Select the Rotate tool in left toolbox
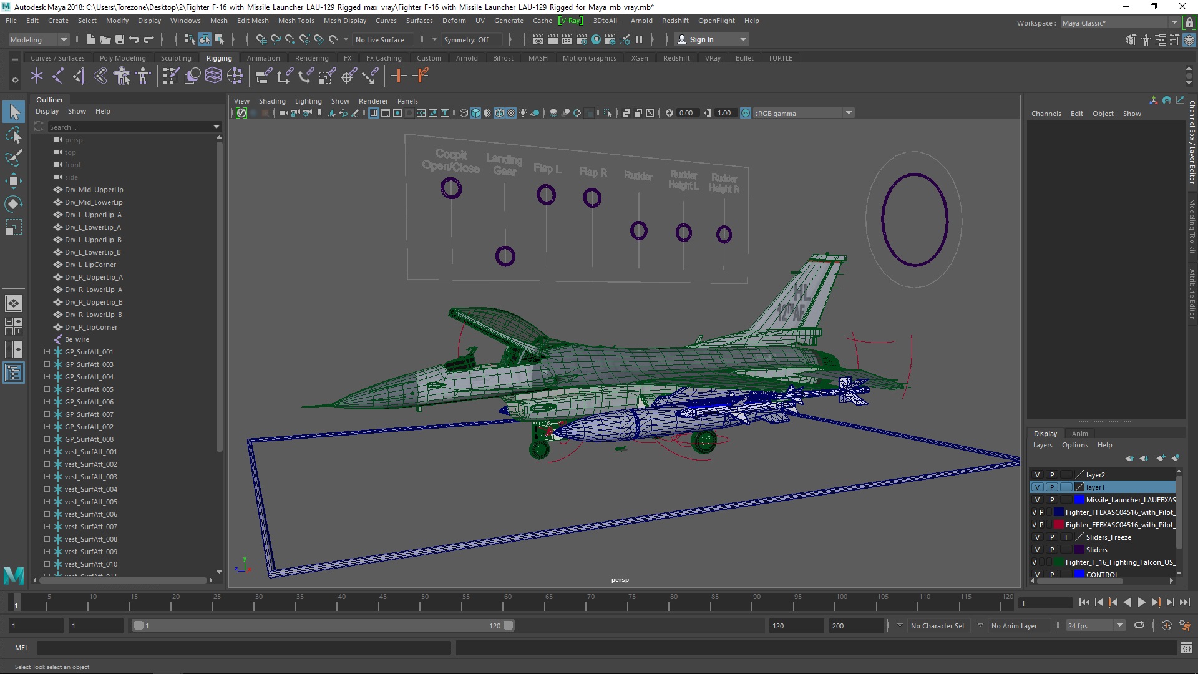Screen dimensions: 1198x674 (x=14, y=204)
